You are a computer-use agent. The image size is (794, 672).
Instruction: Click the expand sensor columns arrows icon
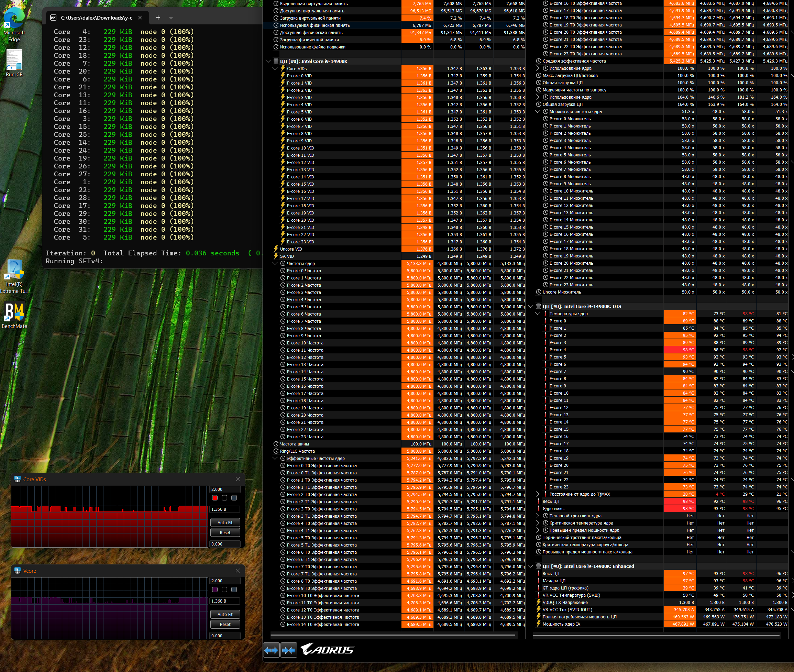pos(271,650)
